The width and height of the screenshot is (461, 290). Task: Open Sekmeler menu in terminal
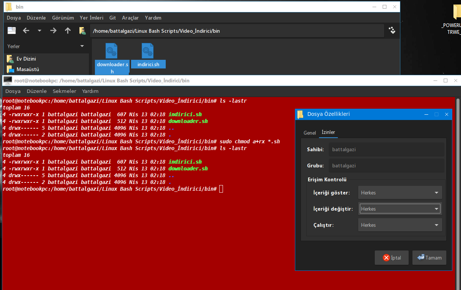click(x=64, y=91)
